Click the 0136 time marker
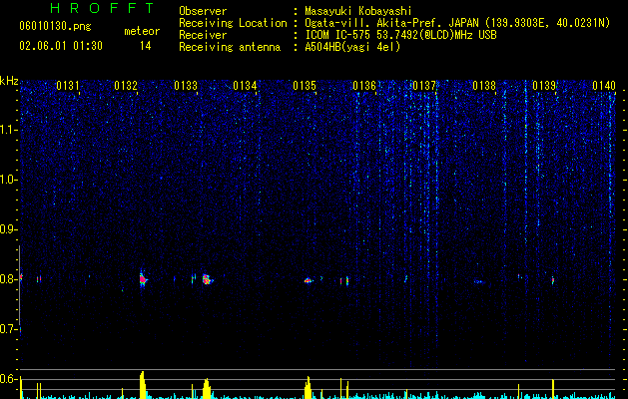628x399 pixels. [x=364, y=86]
